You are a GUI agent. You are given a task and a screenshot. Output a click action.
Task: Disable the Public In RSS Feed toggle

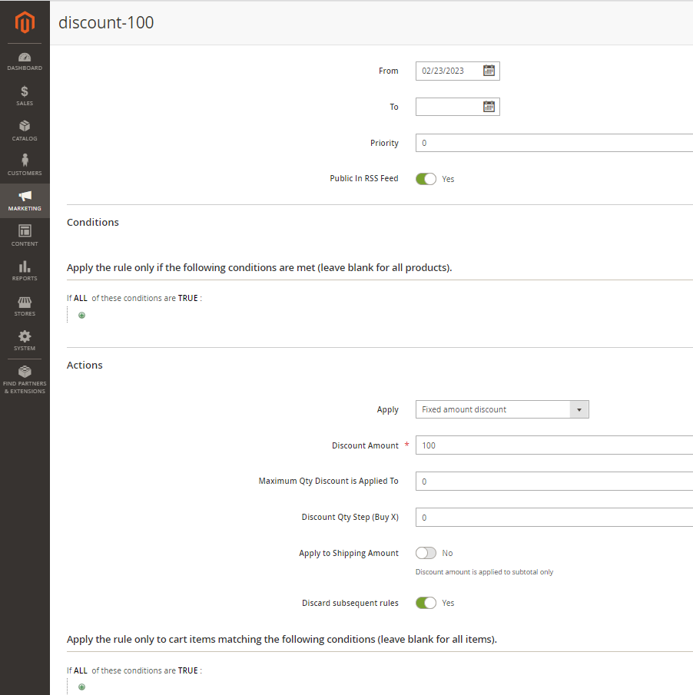click(x=426, y=178)
